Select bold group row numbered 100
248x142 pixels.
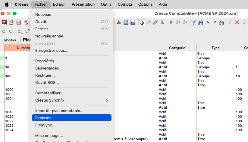(8, 76)
